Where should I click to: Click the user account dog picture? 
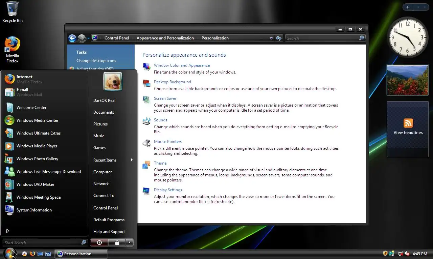113,81
